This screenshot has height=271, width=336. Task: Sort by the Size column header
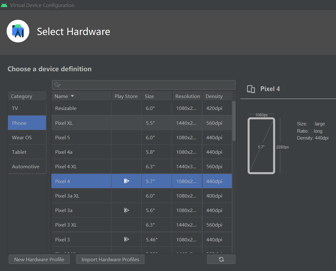(157, 96)
